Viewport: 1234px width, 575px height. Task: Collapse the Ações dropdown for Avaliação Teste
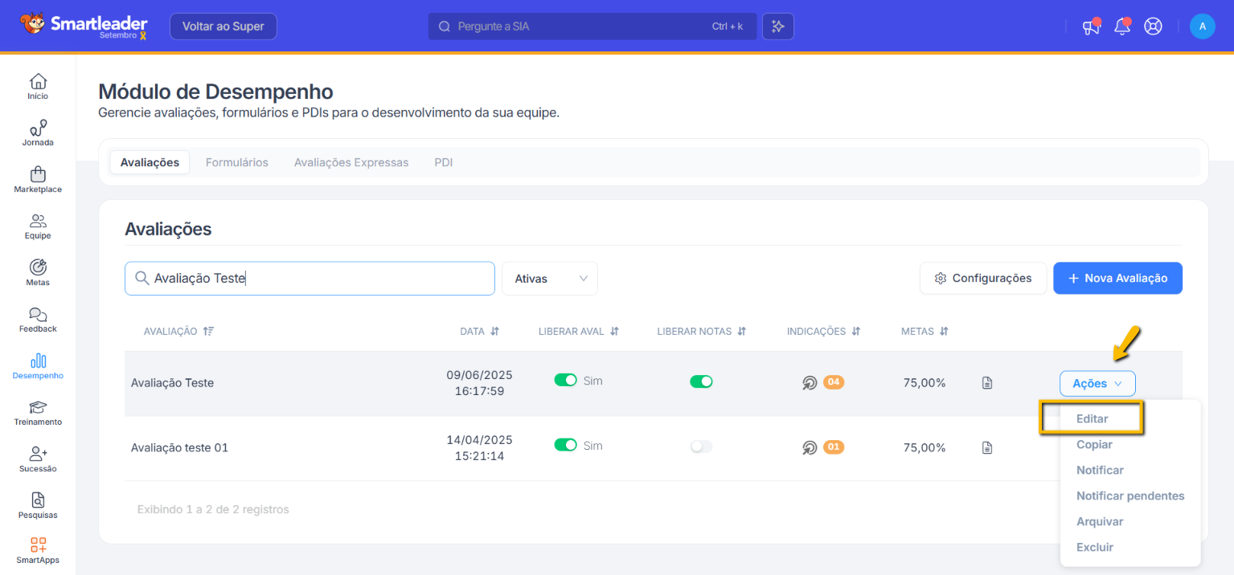(1097, 384)
